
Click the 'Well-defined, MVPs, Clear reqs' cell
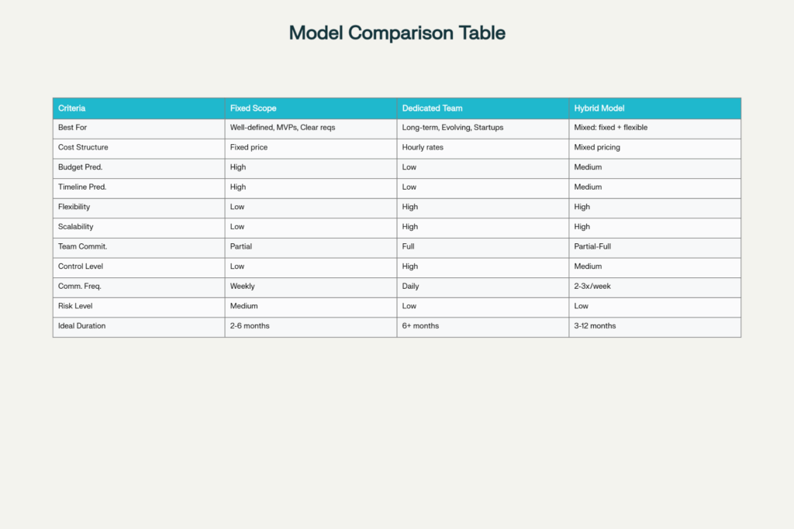282,128
